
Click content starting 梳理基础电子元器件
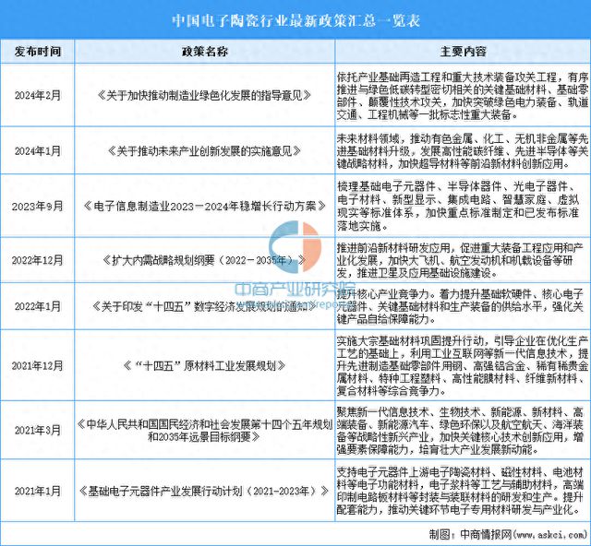tap(458, 206)
